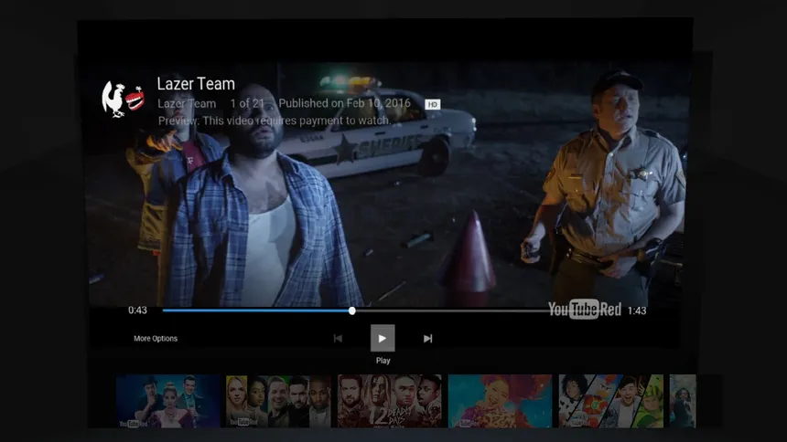Image resolution: width=787 pixels, height=442 pixels.
Task: Open the Lazer Team video title
Action: [x=196, y=84]
